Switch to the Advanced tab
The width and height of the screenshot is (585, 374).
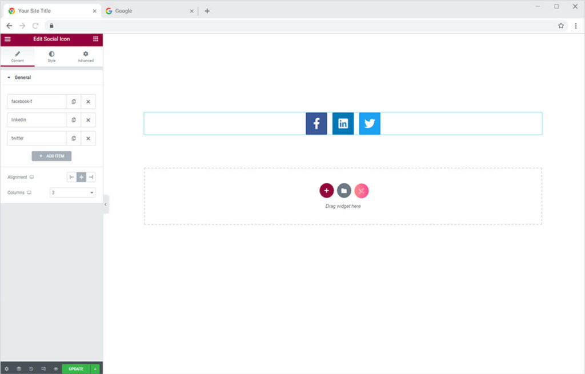[x=86, y=57]
